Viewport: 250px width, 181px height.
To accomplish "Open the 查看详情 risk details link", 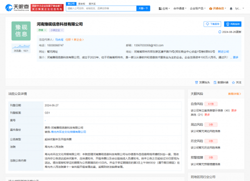I will tap(234, 94).
